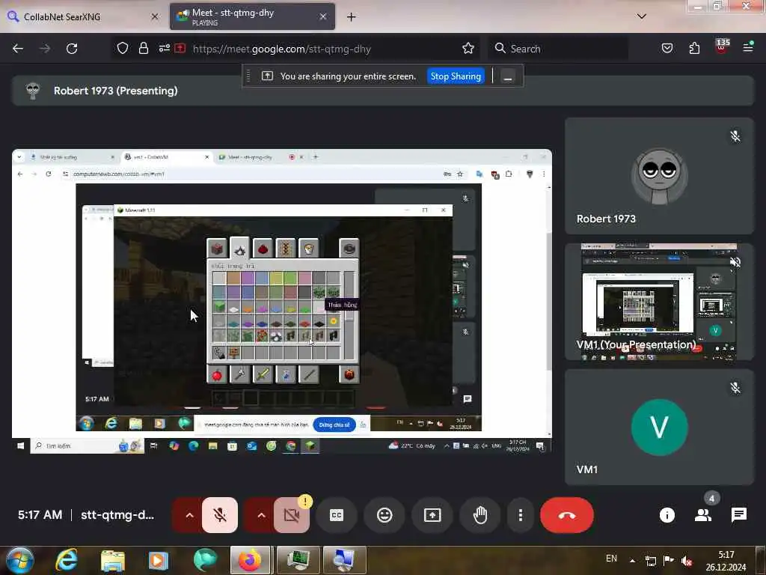
Task: Open the Firefox hamburger menu
Action: pos(747,47)
